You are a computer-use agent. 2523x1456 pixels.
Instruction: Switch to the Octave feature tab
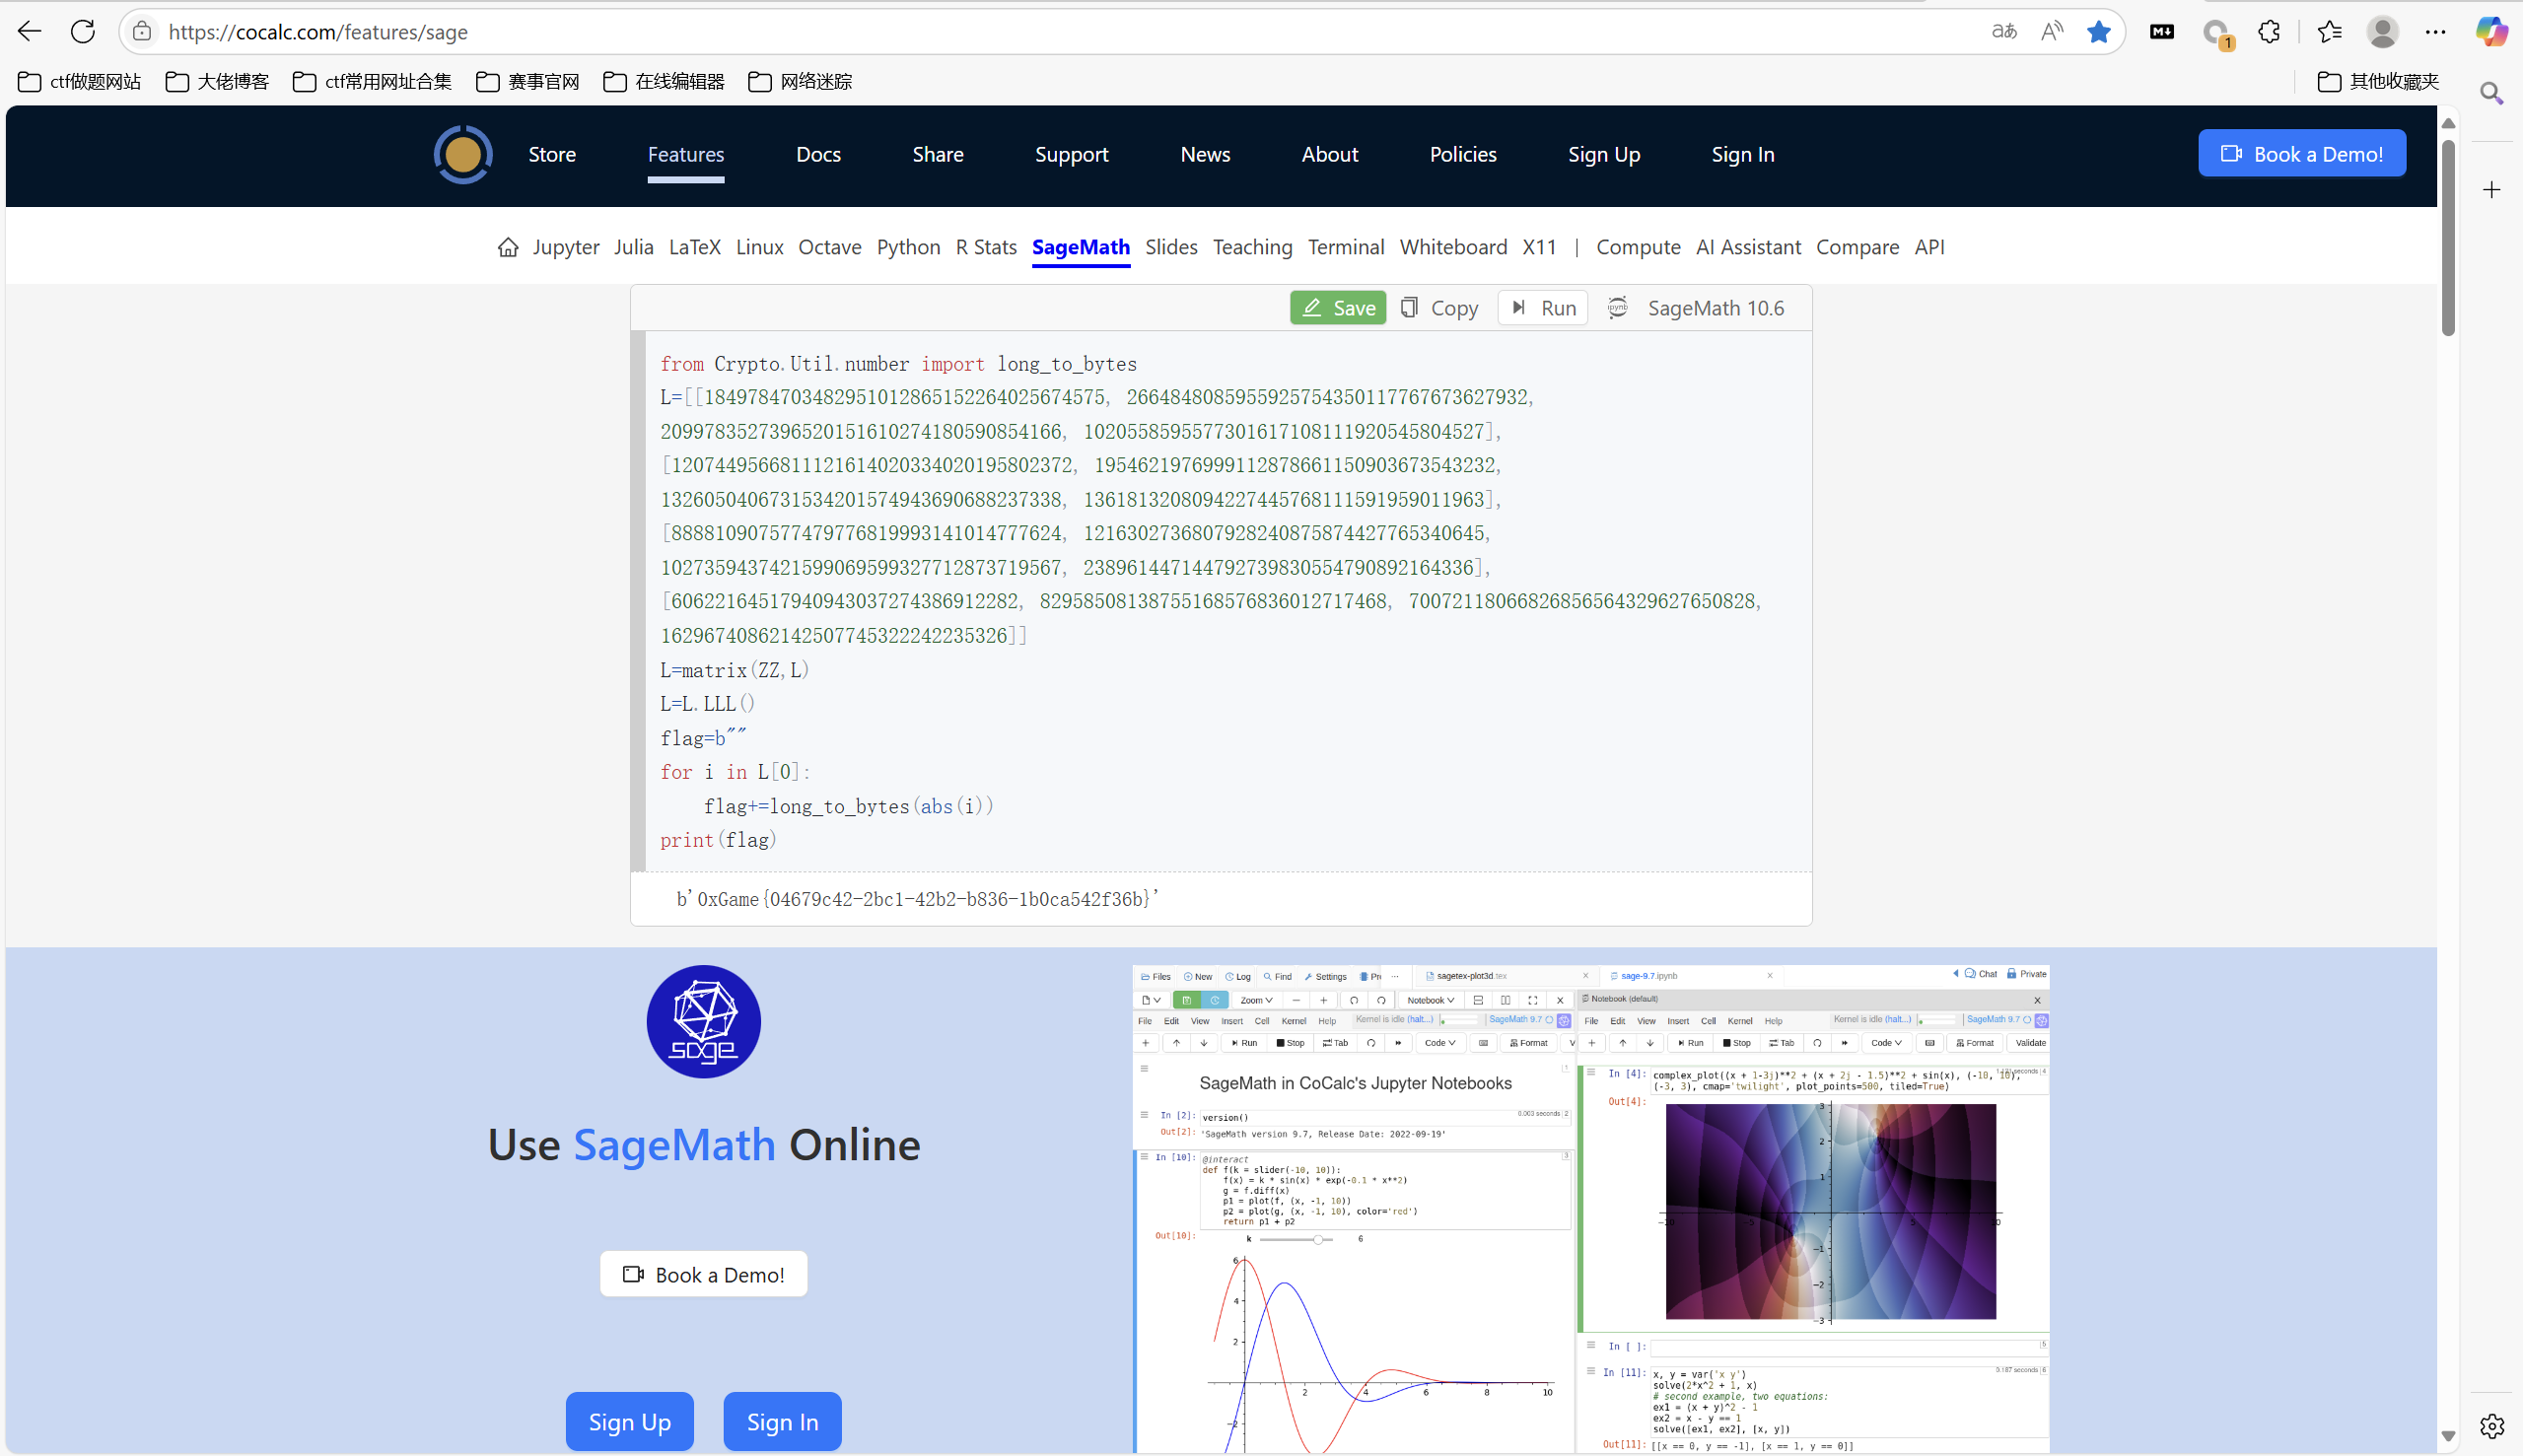pyautogui.click(x=830, y=247)
